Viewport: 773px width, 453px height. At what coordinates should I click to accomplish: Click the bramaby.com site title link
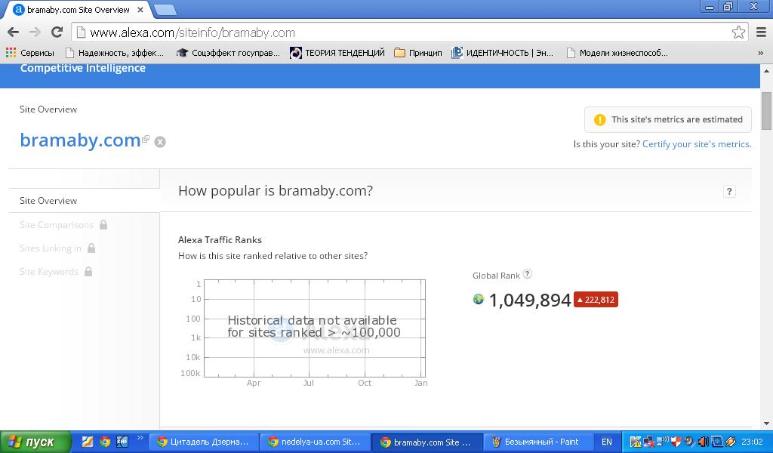pos(80,140)
